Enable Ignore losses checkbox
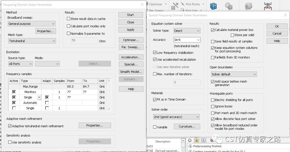The width and height of the screenshot is (290, 152). coord(213,106)
